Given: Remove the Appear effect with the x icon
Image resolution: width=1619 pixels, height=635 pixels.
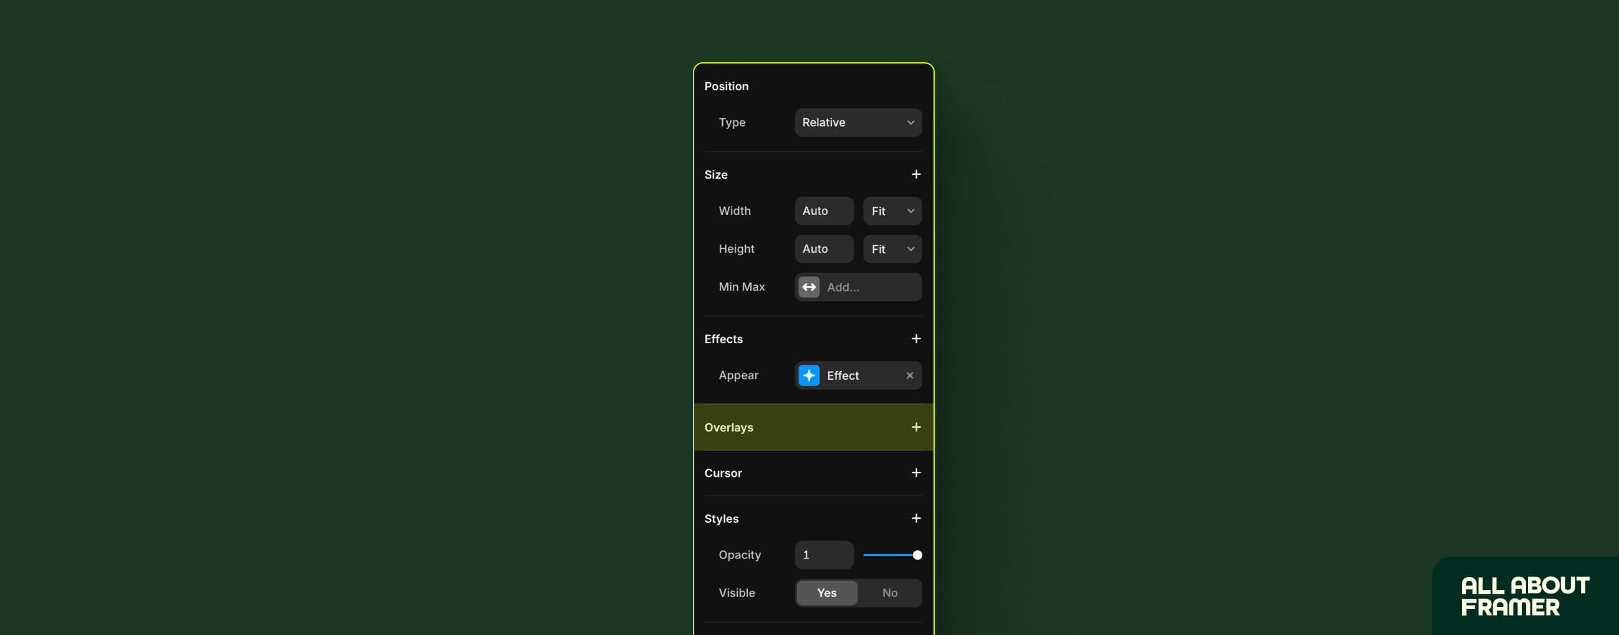Looking at the screenshot, I should click(909, 375).
